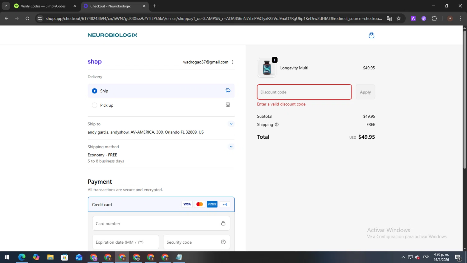Open Microsoft Store from taskbar

tap(65, 257)
